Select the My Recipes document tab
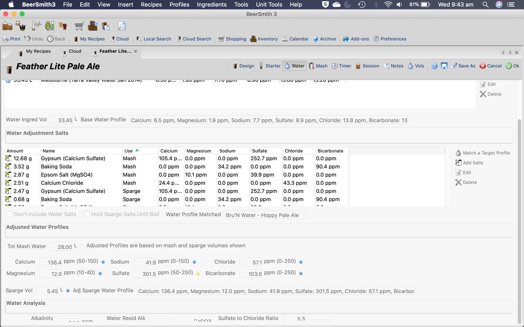This screenshot has width=524, height=327. coord(34,52)
